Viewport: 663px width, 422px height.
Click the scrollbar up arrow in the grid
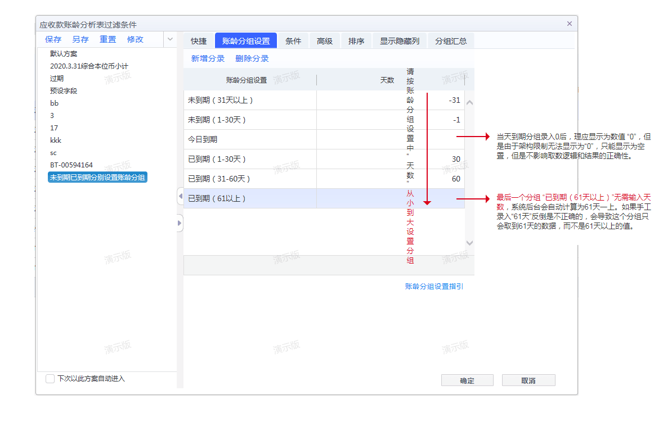469,102
